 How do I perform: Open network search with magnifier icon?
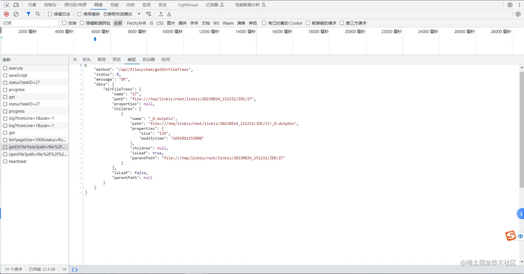click(x=38, y=14)
